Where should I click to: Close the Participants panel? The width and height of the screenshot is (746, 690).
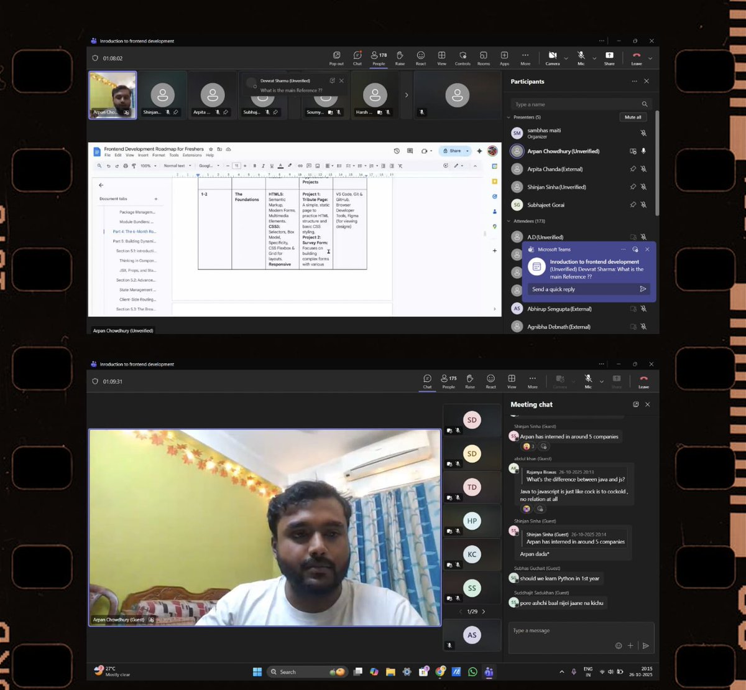(x=647, y=82)
